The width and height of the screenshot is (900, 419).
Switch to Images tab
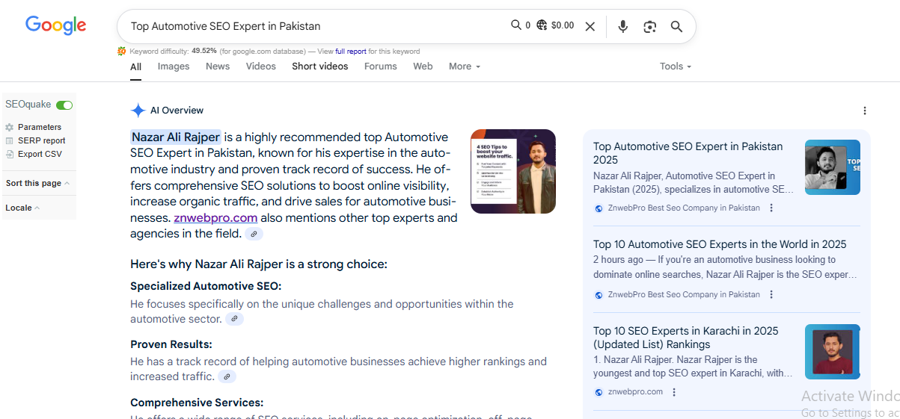pyautogui.click(x=174, y=66)
